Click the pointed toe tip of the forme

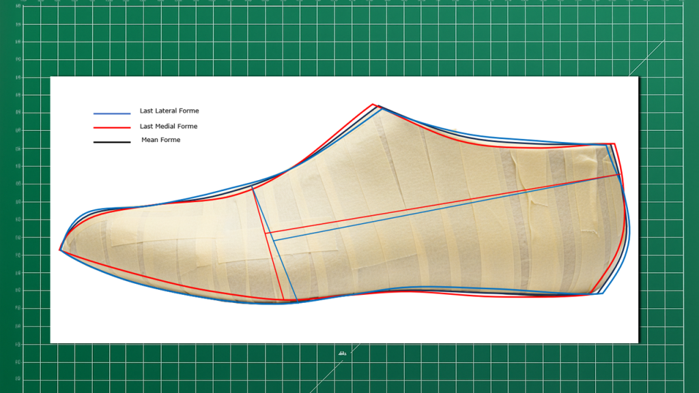pyautogui.click(x=61, y=250)
